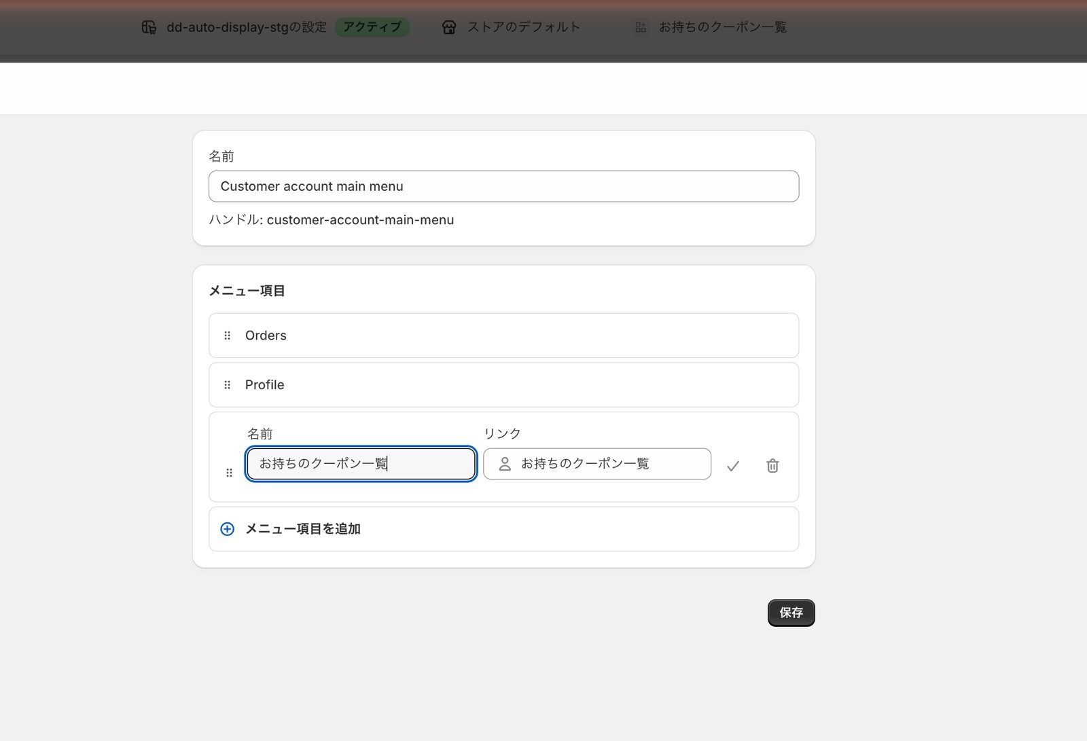1087x741 pixels.
Task: Open the dd-auto-display-stgの設定 breadcrumb
Action: click(247, 27)
